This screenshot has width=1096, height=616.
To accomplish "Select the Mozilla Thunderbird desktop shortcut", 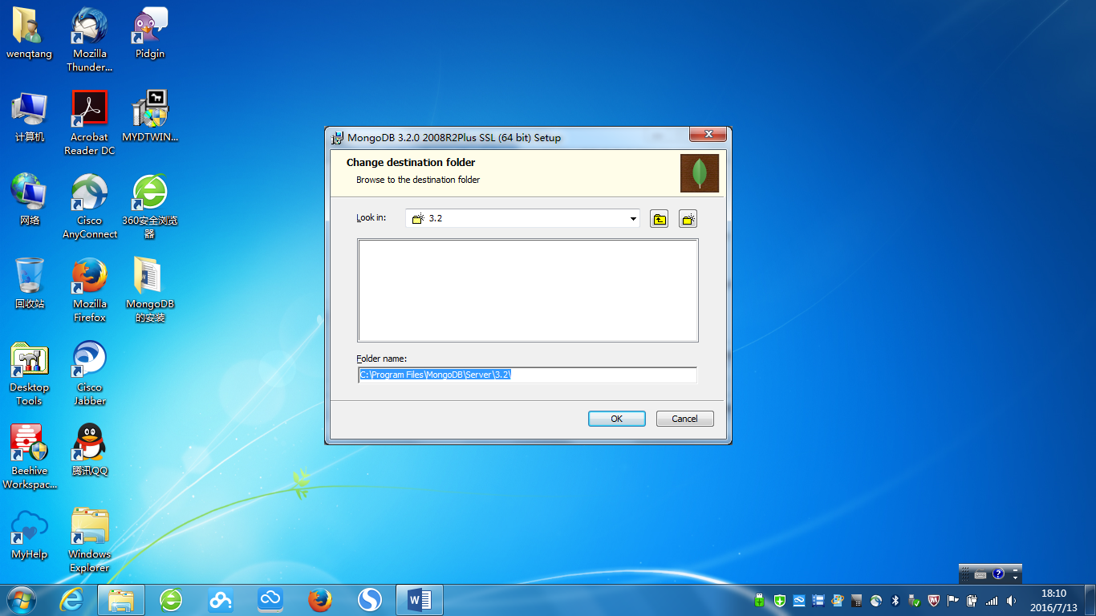I will click(90, 40).
